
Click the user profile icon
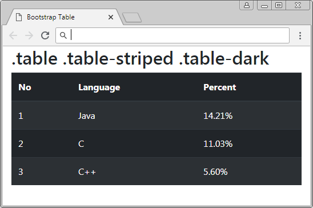[247, 5]
